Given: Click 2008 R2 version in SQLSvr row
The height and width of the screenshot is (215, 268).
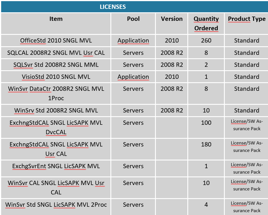Looking at the screenshot, I should 172,65.
